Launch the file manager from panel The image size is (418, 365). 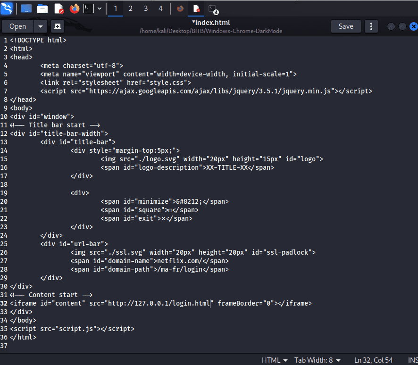click(x=42, y=9)
